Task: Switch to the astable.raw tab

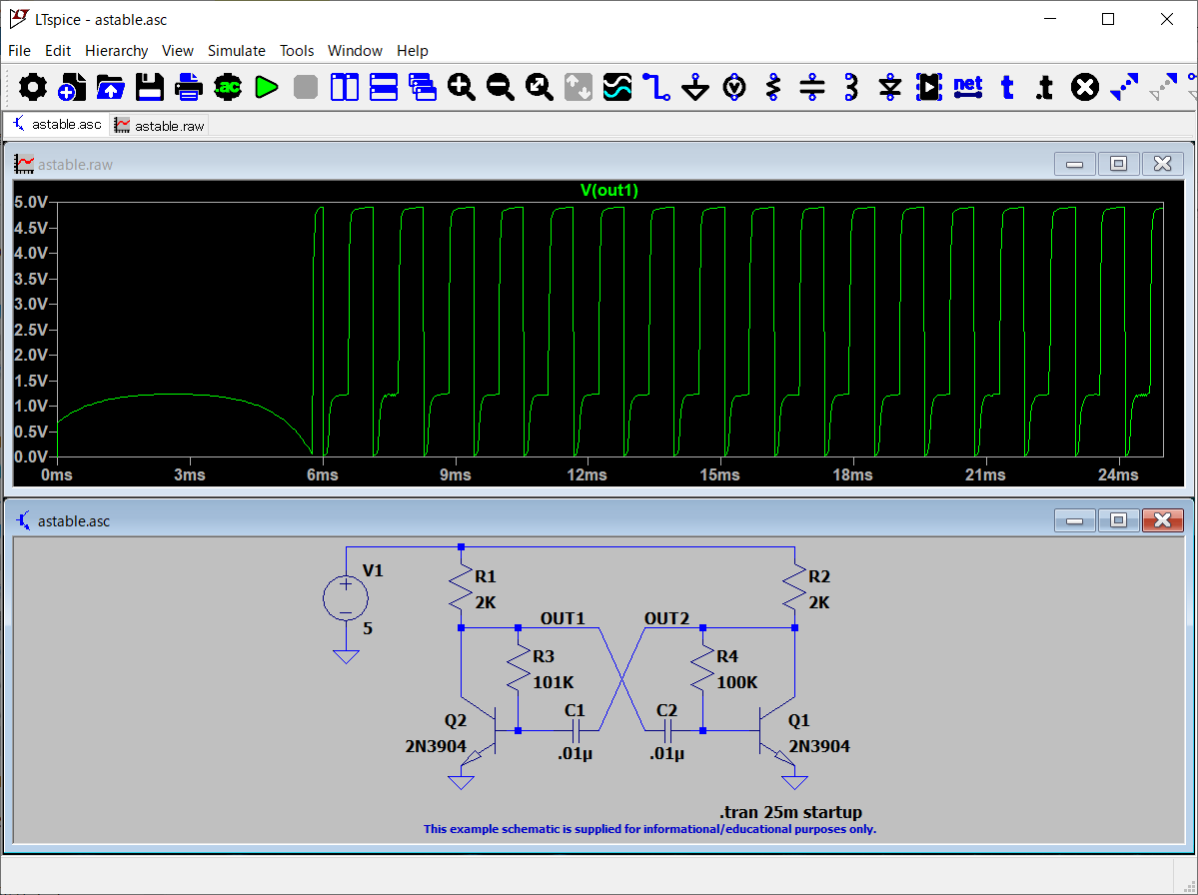Action: (x=160, y=126)
